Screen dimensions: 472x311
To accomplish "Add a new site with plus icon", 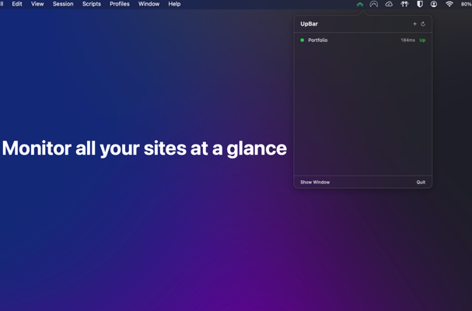I will click(x=414, y=24).
